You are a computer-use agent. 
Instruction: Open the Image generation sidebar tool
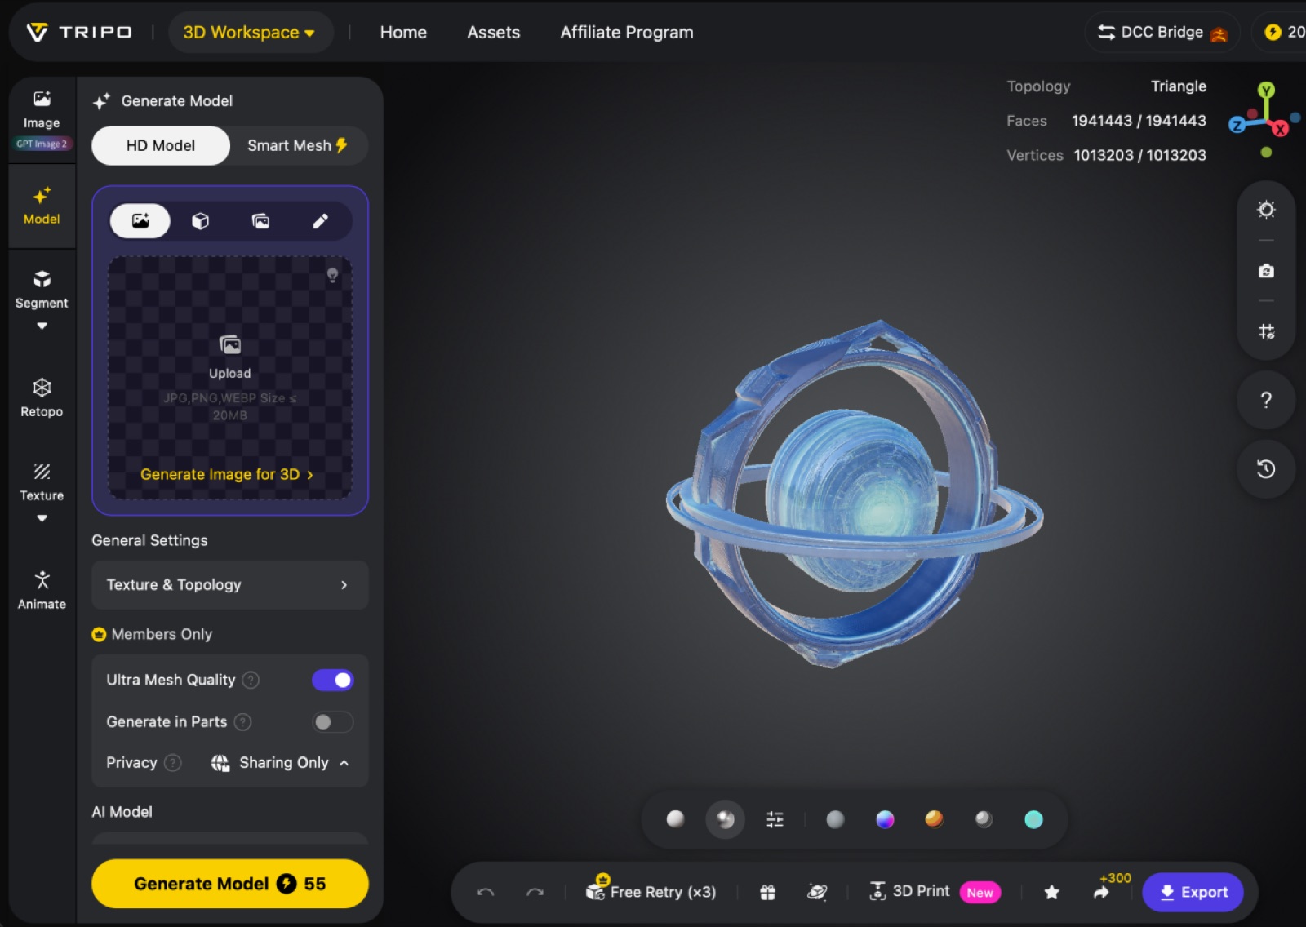42,110
